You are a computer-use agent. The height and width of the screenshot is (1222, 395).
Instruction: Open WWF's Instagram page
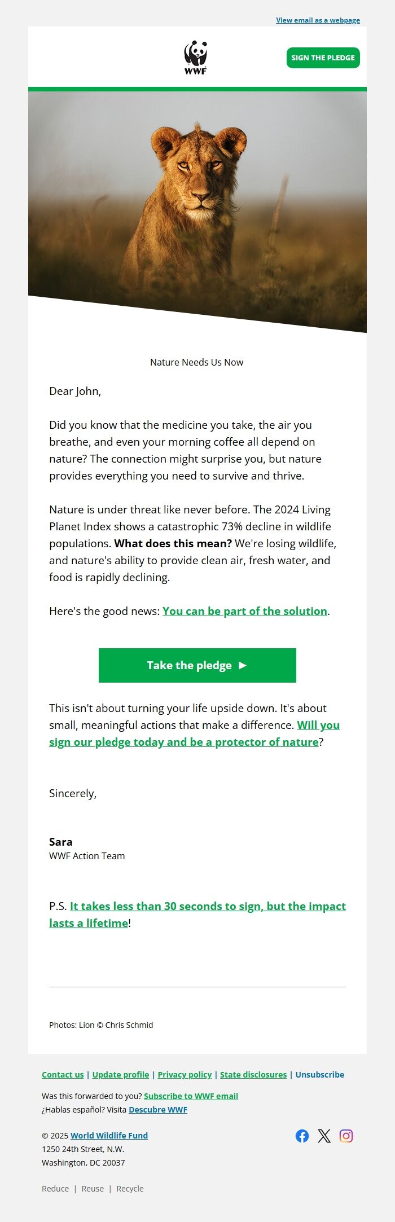point(346,1136)
